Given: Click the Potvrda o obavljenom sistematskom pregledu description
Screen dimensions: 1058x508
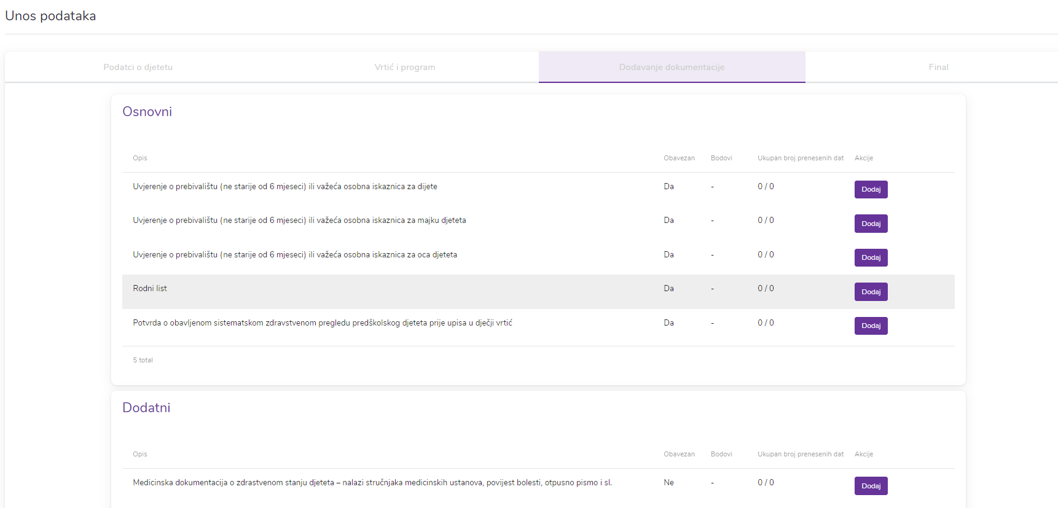Looking at the screenshot, I should (x=322, y=323).
